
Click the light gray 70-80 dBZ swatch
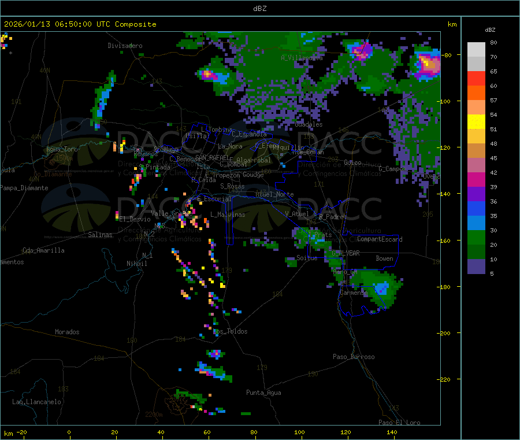point(476,50)
